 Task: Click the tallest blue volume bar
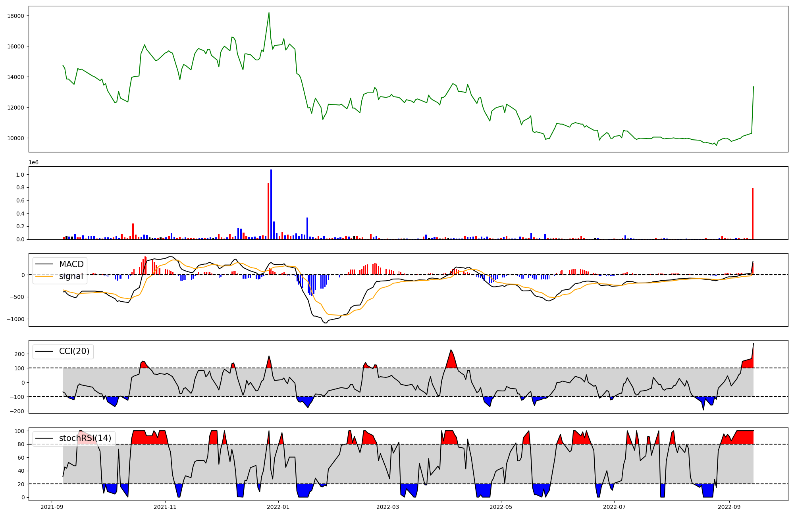pyautogui.click(x=271, y=204)
